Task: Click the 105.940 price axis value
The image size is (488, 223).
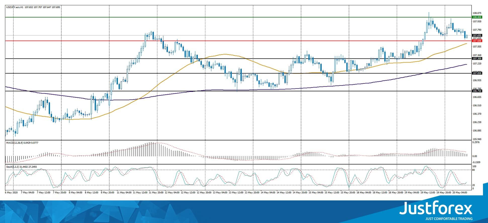Action: pos(477,139)
